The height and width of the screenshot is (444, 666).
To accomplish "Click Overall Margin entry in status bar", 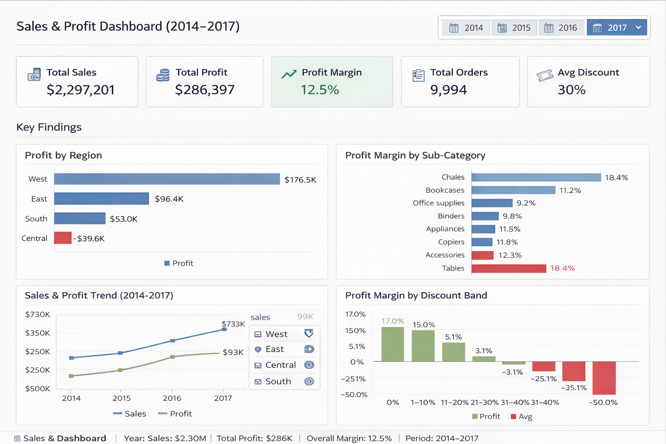I will click(x=349, y=438).
